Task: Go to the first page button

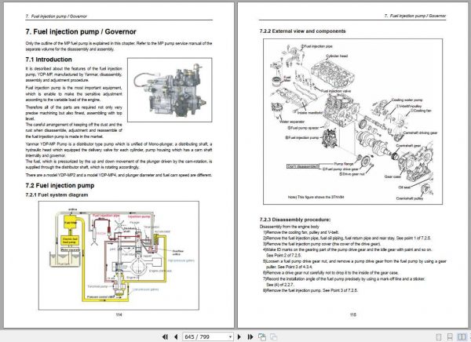Action: coord(165,337)
